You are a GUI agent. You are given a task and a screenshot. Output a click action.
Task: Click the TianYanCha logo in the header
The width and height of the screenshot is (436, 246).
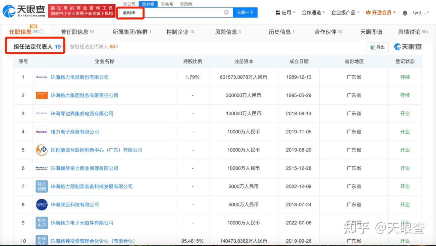click(x=24, y=11)
